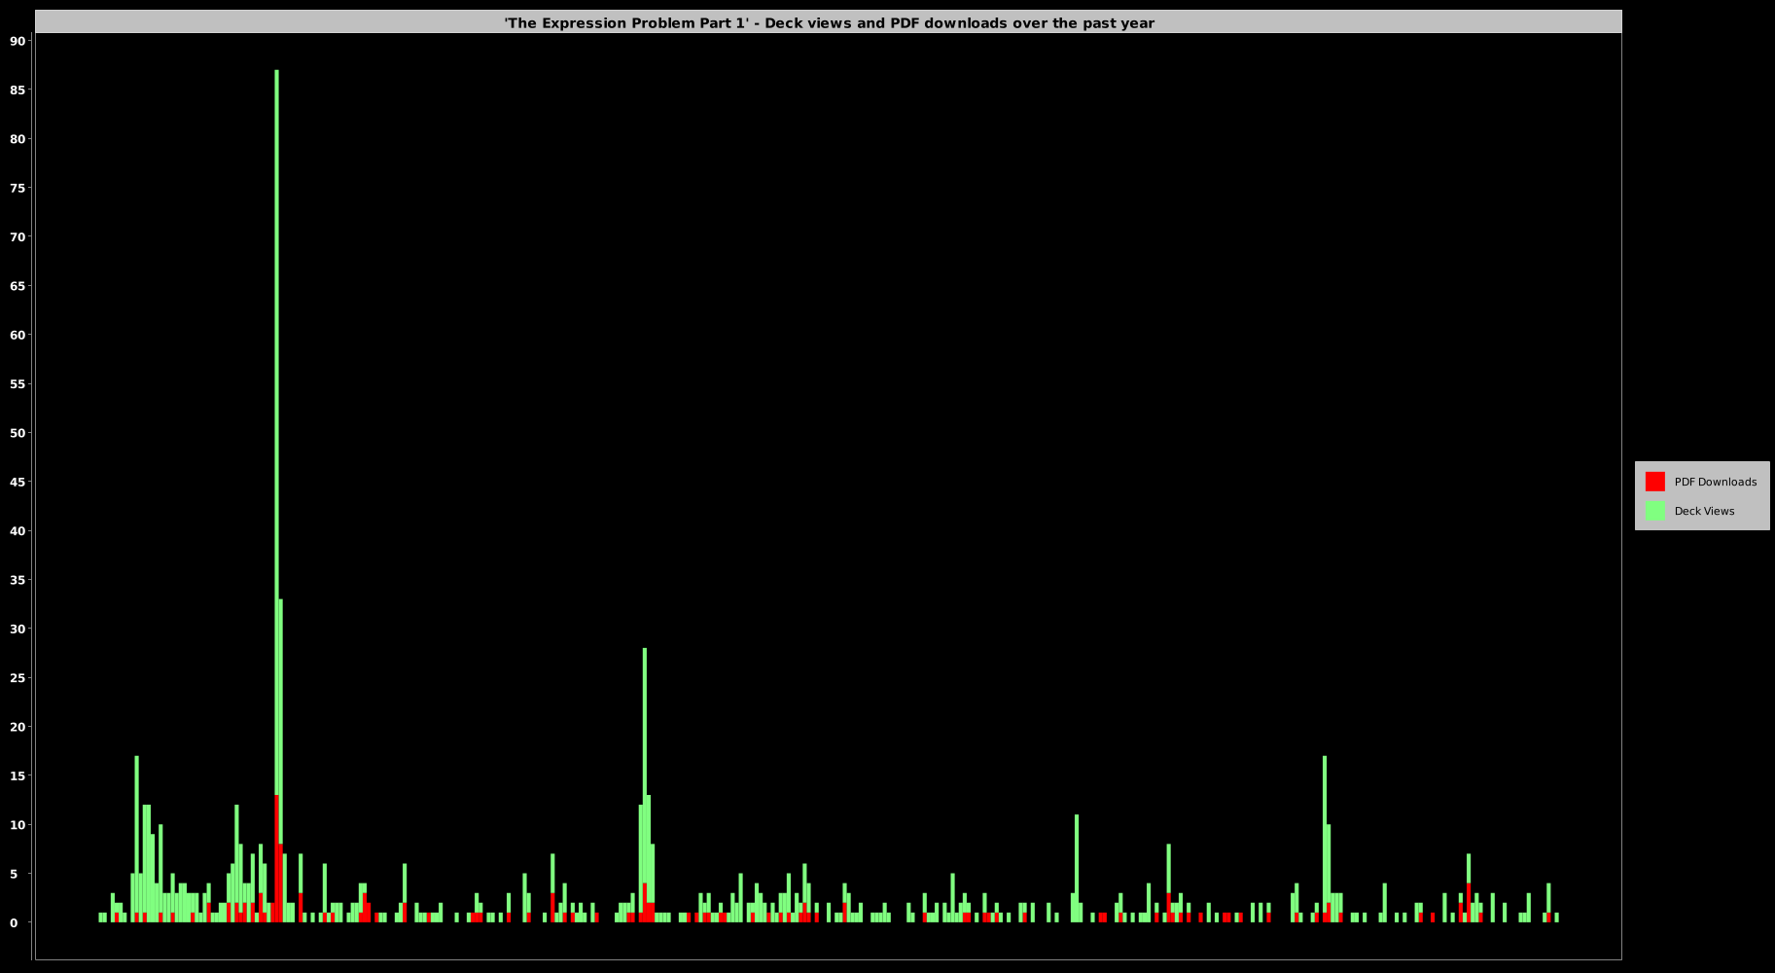
Task: Click the y-axis label 20
Action: (18, 727)
